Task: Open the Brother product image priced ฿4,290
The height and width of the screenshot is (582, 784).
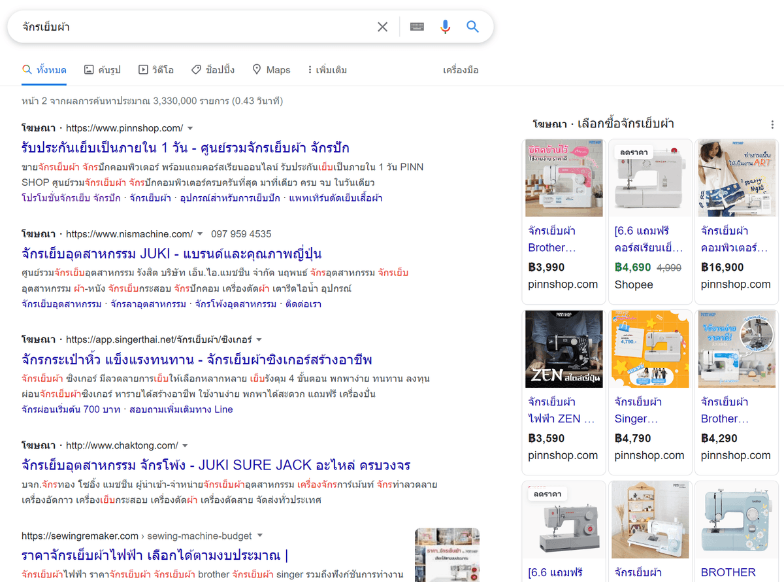Action: [736, 349]
